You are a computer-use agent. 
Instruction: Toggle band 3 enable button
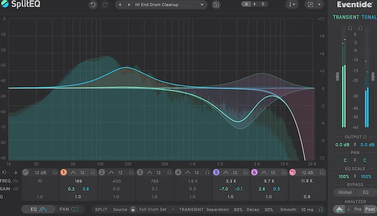pyautogui.click(x=139, y=172)
